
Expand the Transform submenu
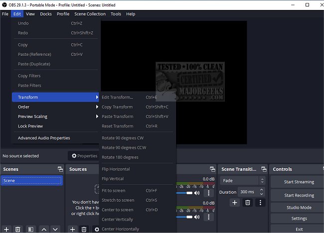click(x=55, y=97)
